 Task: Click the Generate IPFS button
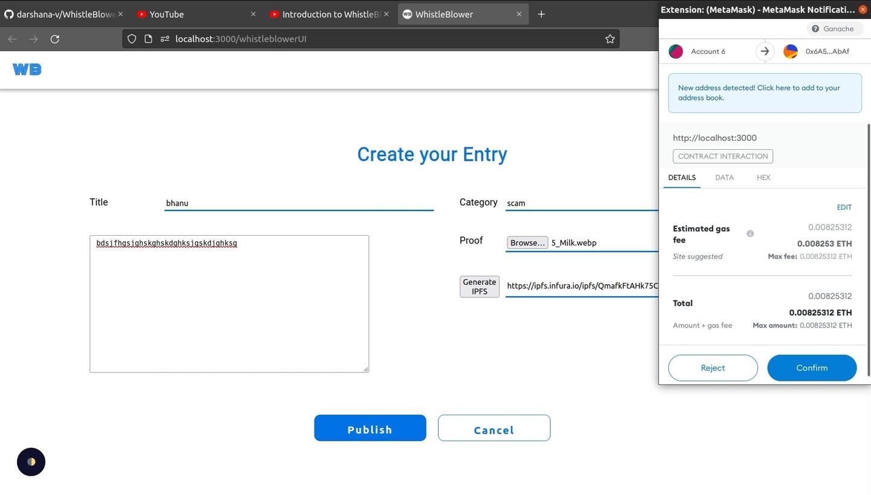(480, 286)
